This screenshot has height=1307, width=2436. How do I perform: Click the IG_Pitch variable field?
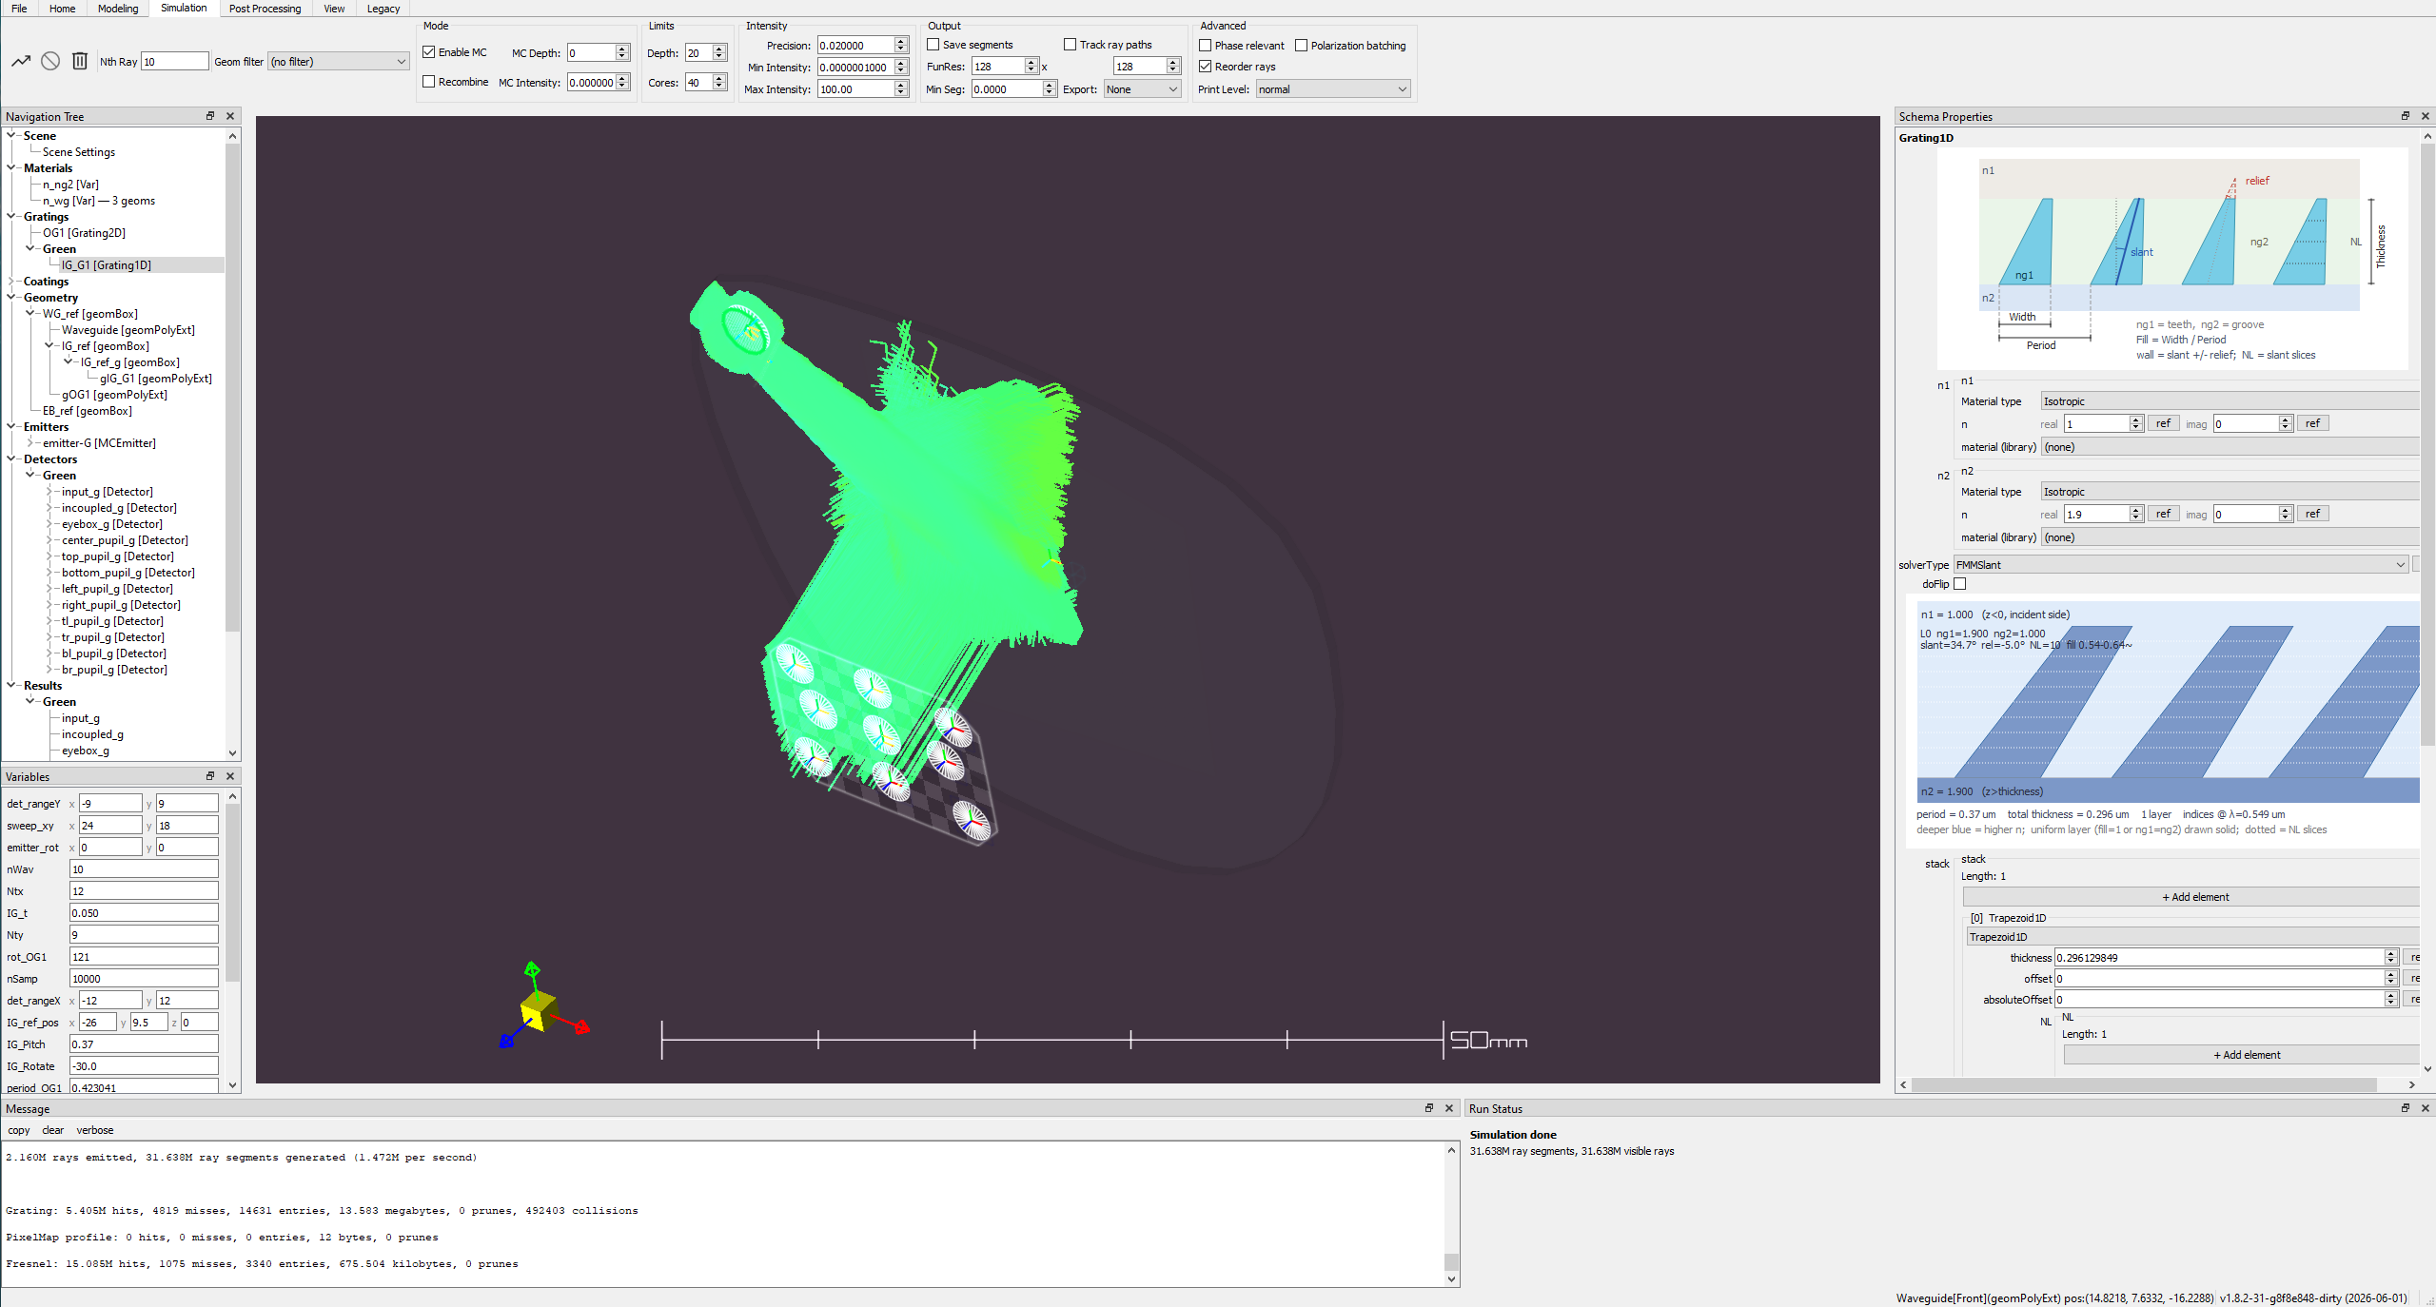[x=144, y=1044]
